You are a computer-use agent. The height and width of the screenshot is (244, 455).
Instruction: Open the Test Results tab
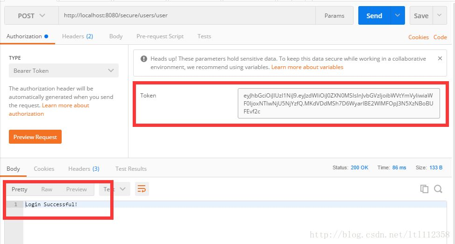131,169
